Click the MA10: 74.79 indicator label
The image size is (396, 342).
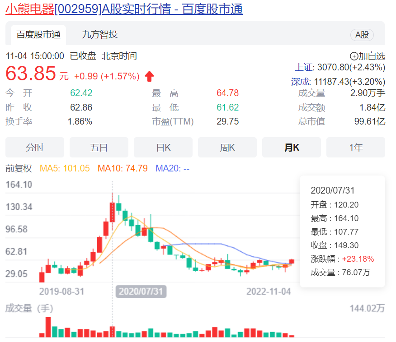pos(123,168)
